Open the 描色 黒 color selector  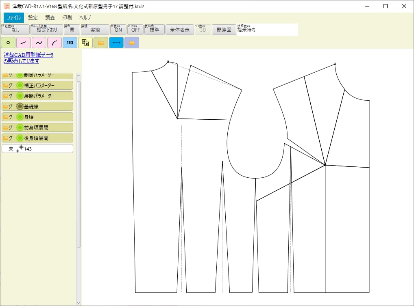coord(72,30)
